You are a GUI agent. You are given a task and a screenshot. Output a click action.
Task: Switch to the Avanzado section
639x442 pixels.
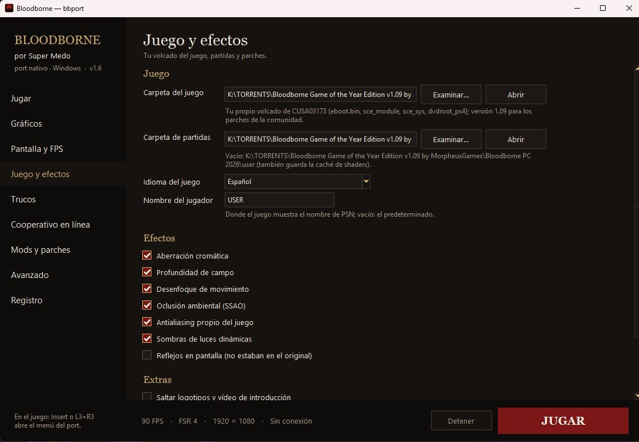coord(63,275)
